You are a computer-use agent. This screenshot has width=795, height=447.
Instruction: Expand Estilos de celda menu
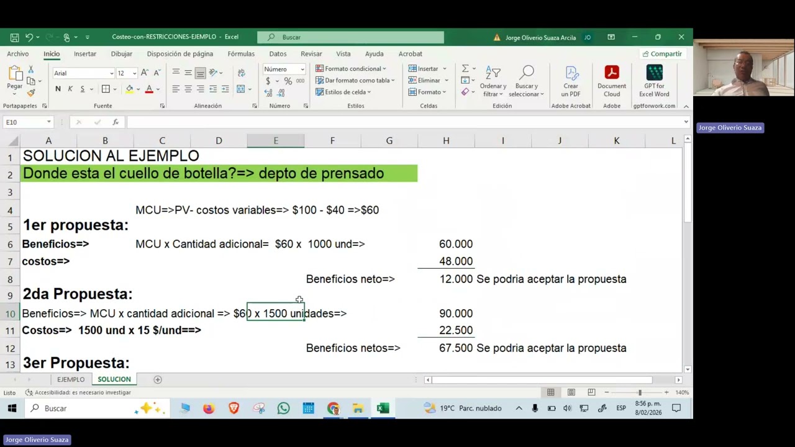pos(343,92)
